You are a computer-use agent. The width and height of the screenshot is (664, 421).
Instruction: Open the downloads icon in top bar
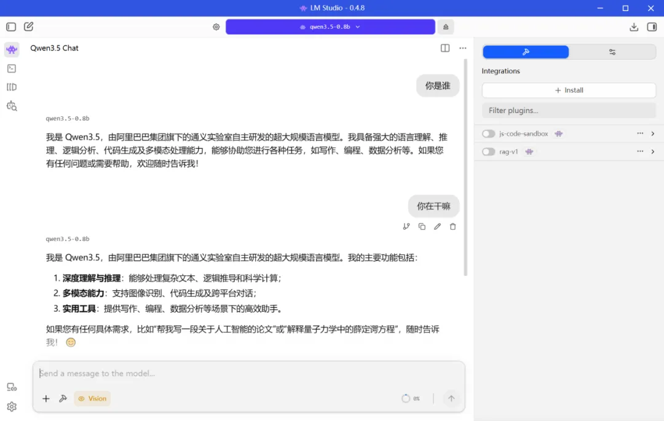pyautogui.click(x=634, y=26)
